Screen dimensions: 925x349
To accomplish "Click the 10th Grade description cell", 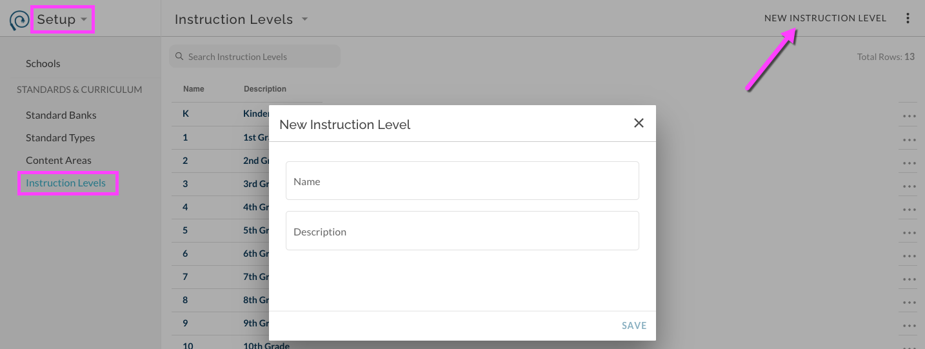I will click(266, 346).
